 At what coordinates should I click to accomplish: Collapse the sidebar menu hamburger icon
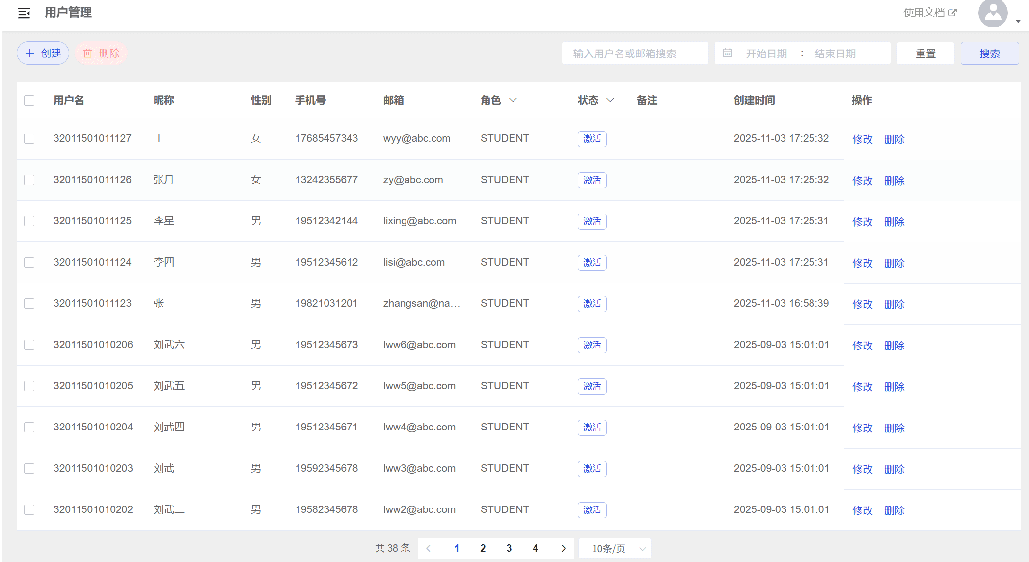24,13
